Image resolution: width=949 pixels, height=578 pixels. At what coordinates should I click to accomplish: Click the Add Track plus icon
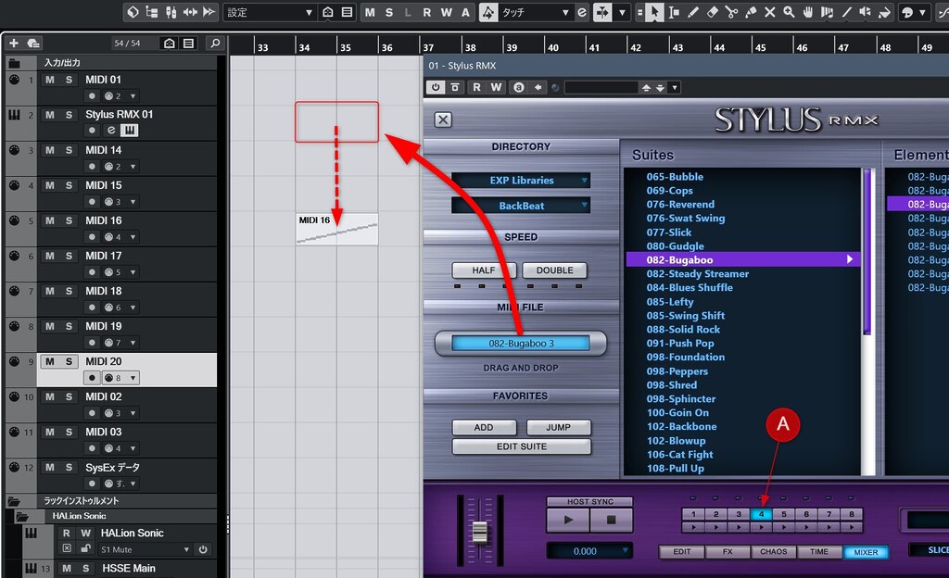pyautogui.click(x=14, y=43)
